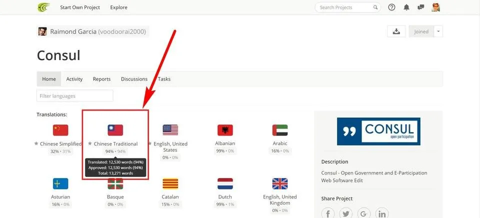Select the Chinese Simplified flag
The width and height of the screenshot is (480, 218).
tap(60, 130)
